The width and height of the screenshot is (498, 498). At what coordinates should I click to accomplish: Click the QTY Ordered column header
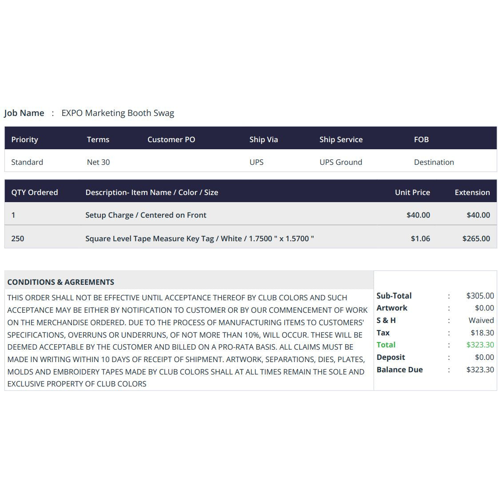35,192
